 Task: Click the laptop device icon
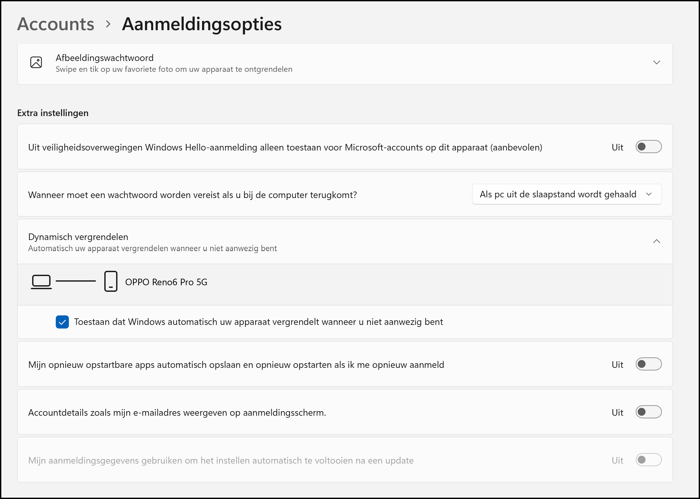[41, 282]
